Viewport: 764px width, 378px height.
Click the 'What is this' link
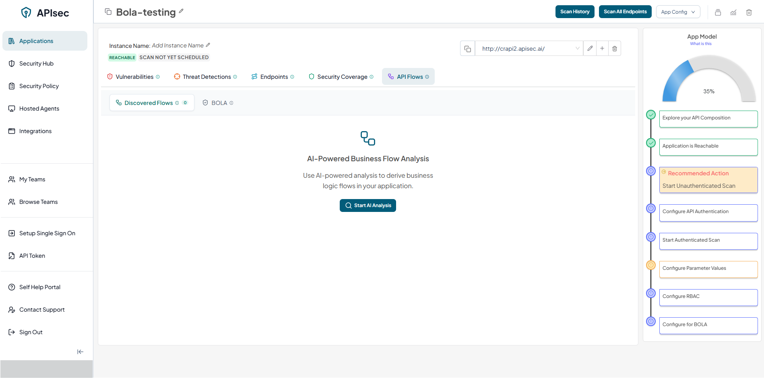[x=700, y=44]
